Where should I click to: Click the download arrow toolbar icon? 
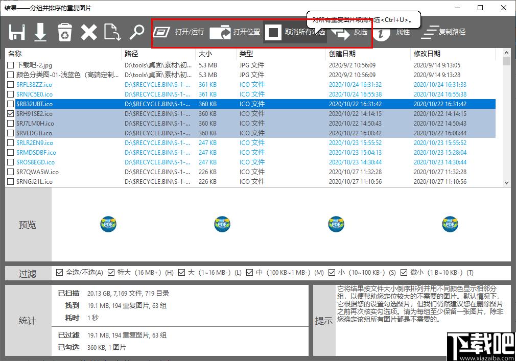pos(40,32)
